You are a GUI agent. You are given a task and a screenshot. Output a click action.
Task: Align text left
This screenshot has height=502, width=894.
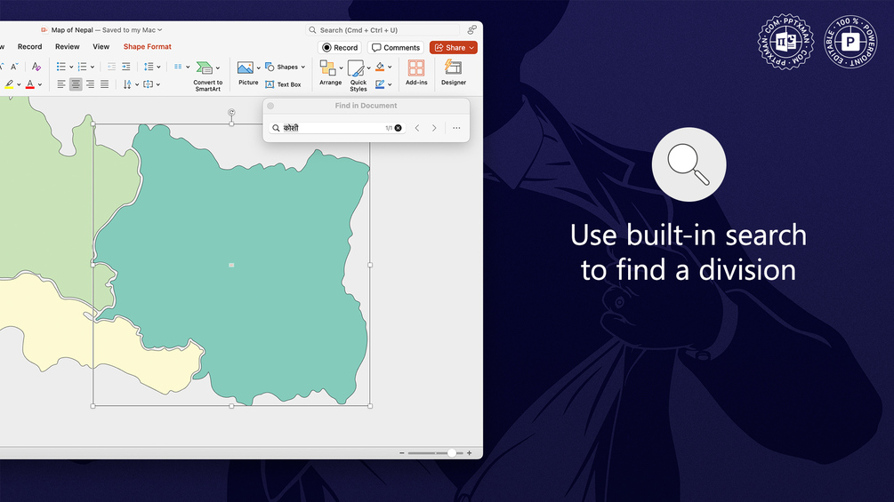[x=61, y=84]
